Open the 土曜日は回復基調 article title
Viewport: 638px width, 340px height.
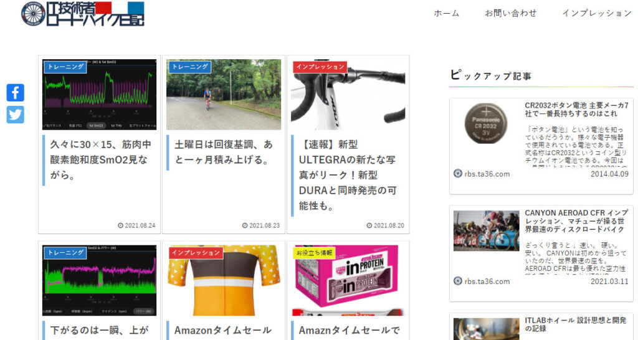[x=224, y=152]
